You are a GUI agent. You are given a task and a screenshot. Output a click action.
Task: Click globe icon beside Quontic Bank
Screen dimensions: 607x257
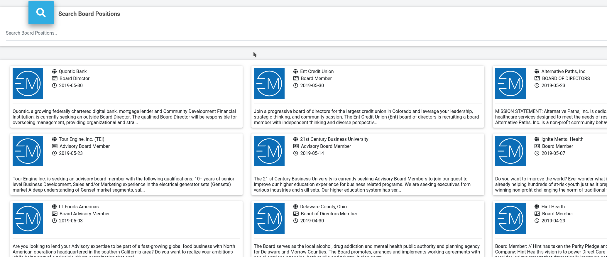pos(54,71)
